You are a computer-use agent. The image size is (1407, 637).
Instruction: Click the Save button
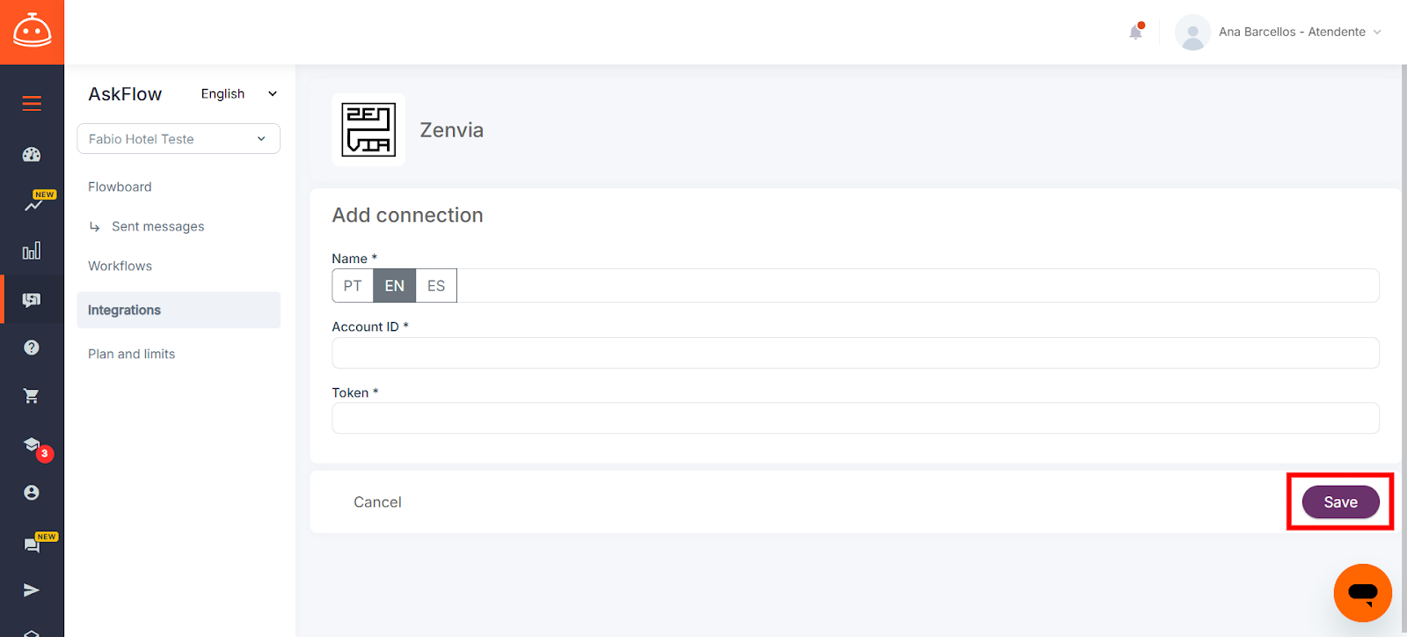click(x=1340, y=502)
